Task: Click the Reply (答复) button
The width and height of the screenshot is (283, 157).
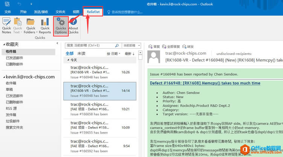Action: click(x=154, y=47)
